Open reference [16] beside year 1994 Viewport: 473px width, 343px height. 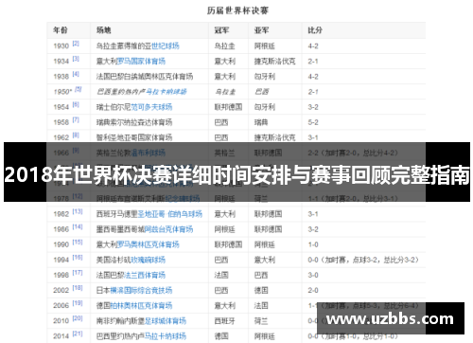(x=78, y=258)
